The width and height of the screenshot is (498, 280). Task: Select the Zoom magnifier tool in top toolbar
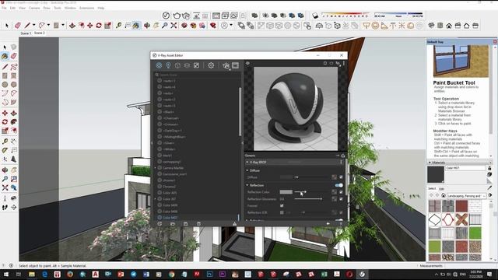click(164, 26)
